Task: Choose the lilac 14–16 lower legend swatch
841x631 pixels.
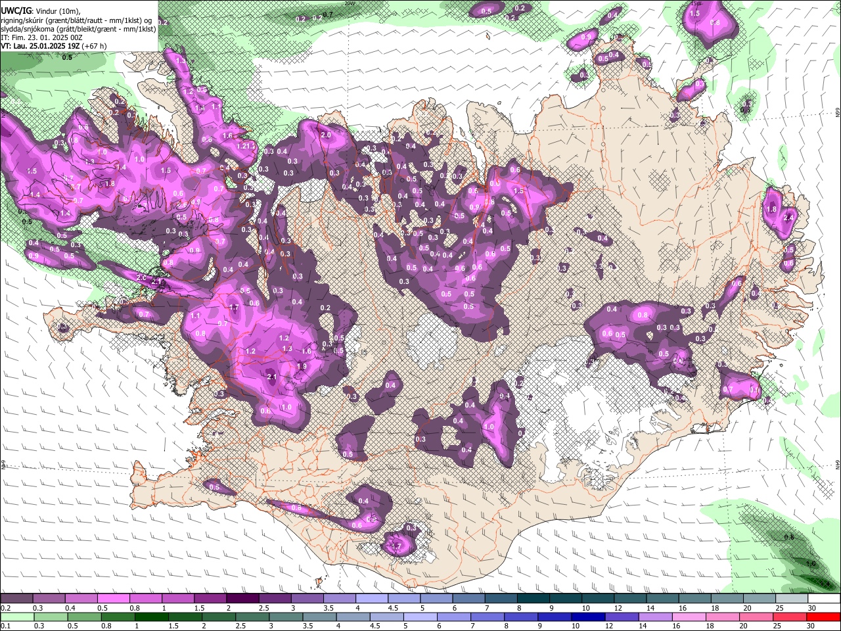Action: point(656,617)
